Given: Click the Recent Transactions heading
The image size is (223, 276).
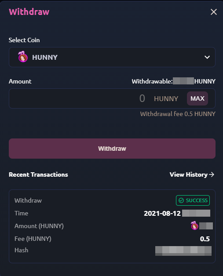Looking at the screenshot, I should [x=38, y=174].
